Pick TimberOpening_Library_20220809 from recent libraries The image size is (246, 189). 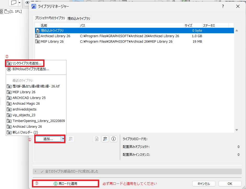click(36, 121)
